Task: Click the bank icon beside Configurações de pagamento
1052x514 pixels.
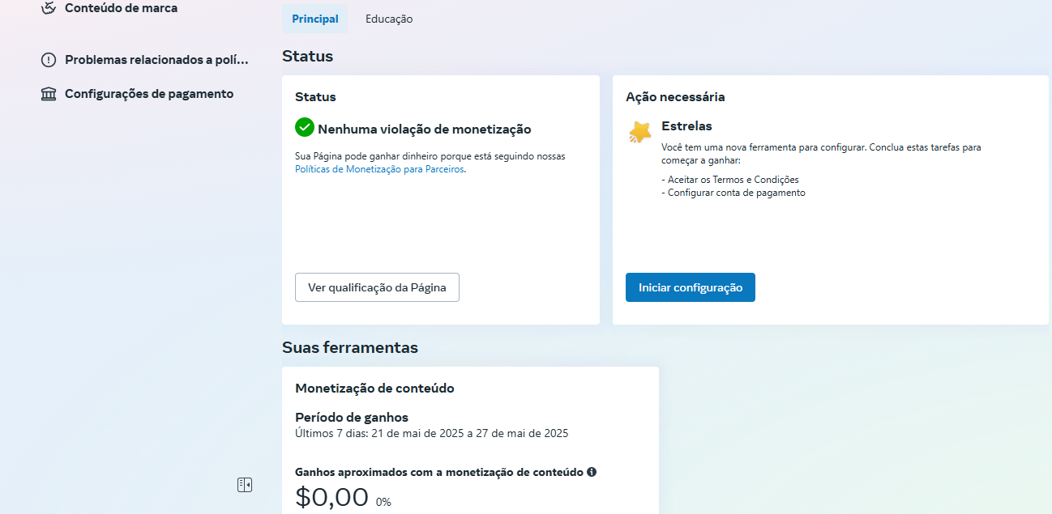Action: pos(48,93)
